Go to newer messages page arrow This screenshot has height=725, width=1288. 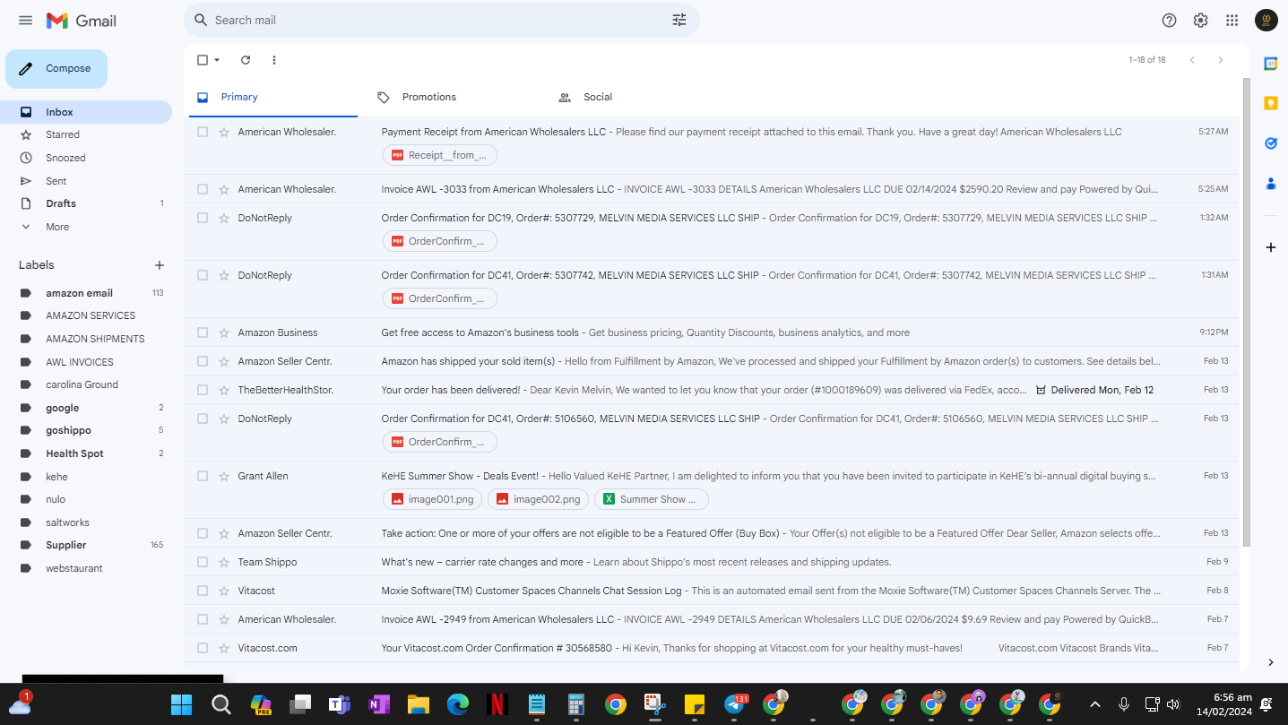click(x=1192, y=60)
